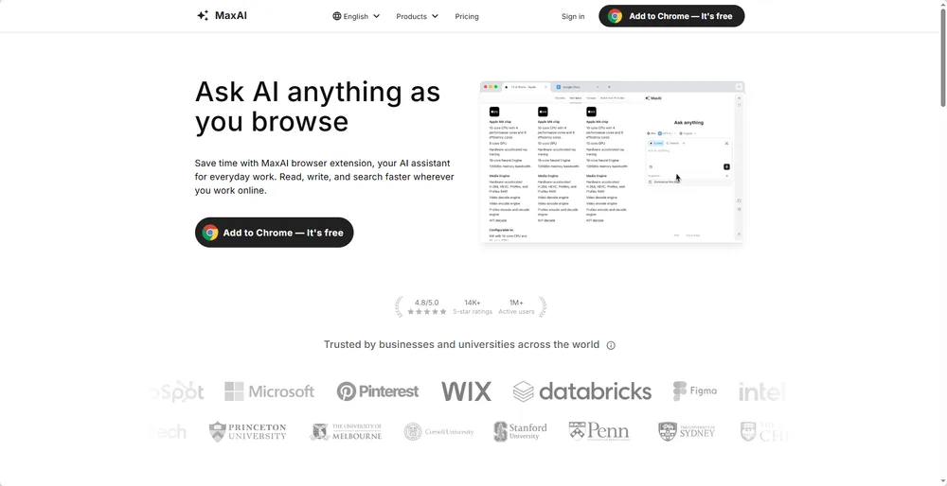The width and height of the screenshot is (947, 486).
Task: Click the 14K+ 5-star ratings text
Action: pos(473,307)
